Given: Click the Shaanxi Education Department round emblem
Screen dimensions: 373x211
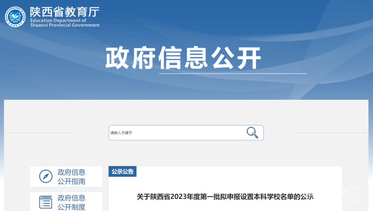Looking at the screenshot, I should point(15,17).
